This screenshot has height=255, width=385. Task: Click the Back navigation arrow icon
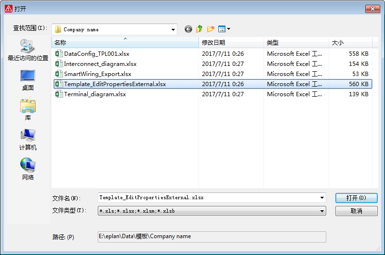188,29
